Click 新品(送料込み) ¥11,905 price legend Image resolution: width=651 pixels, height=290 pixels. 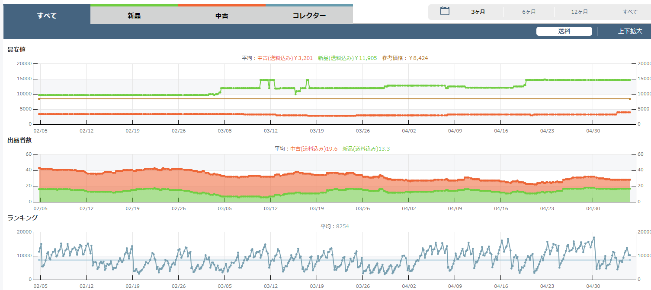347,58
